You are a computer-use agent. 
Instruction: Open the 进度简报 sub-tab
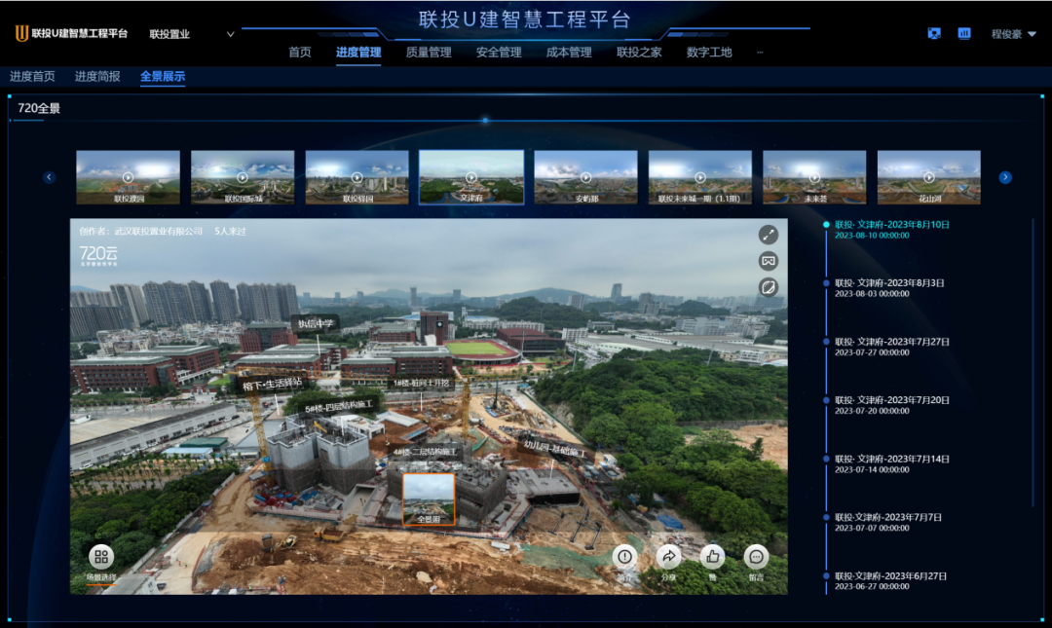97,76
